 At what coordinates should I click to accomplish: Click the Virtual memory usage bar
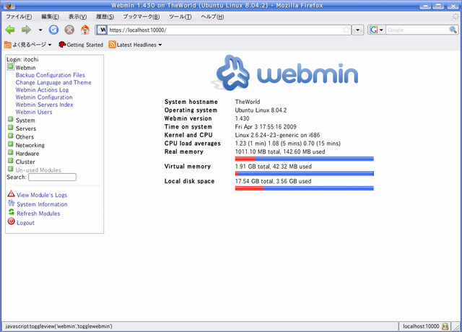point(305,173)
